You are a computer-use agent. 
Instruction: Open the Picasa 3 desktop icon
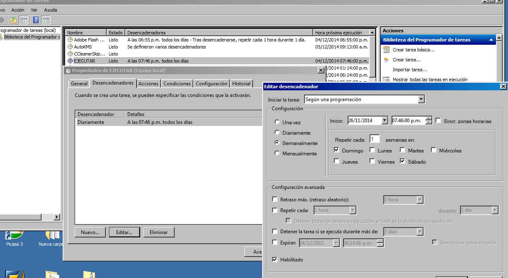[x=14, y=237]
